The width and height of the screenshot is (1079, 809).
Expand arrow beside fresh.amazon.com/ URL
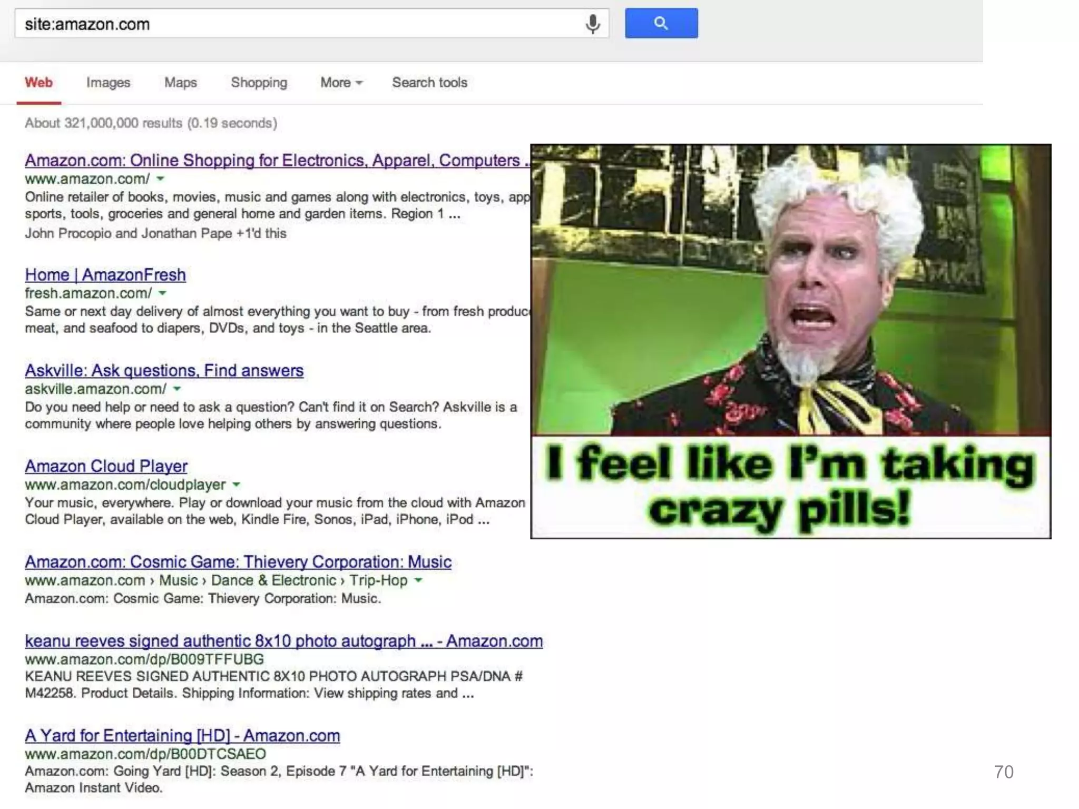point(163,293)
